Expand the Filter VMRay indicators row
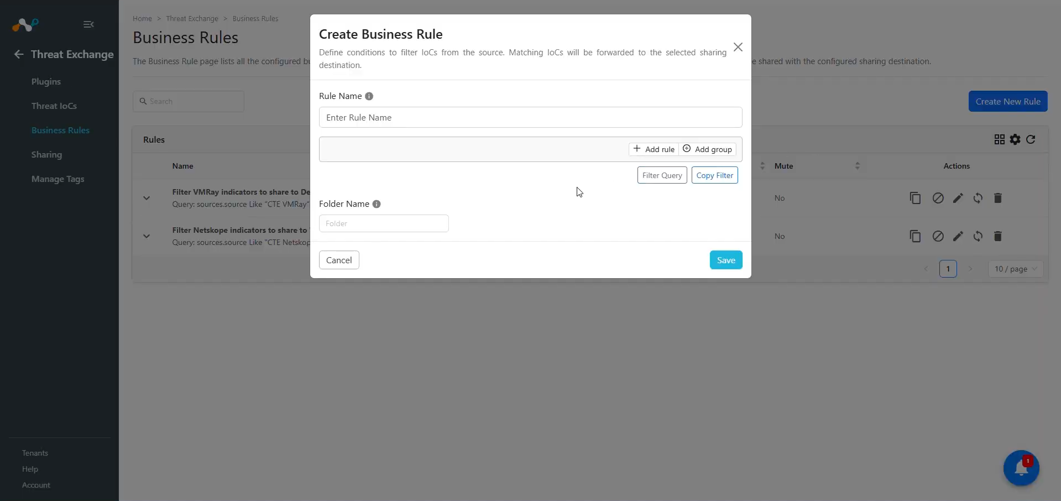This screenshot has width=1061, height=501. click(147, 198)
